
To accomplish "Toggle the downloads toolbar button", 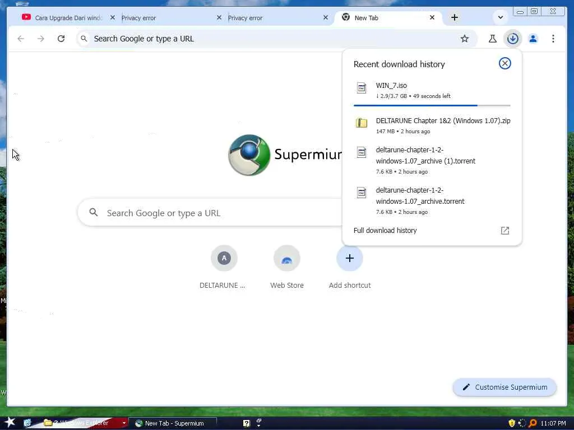I will click(512, 39).
